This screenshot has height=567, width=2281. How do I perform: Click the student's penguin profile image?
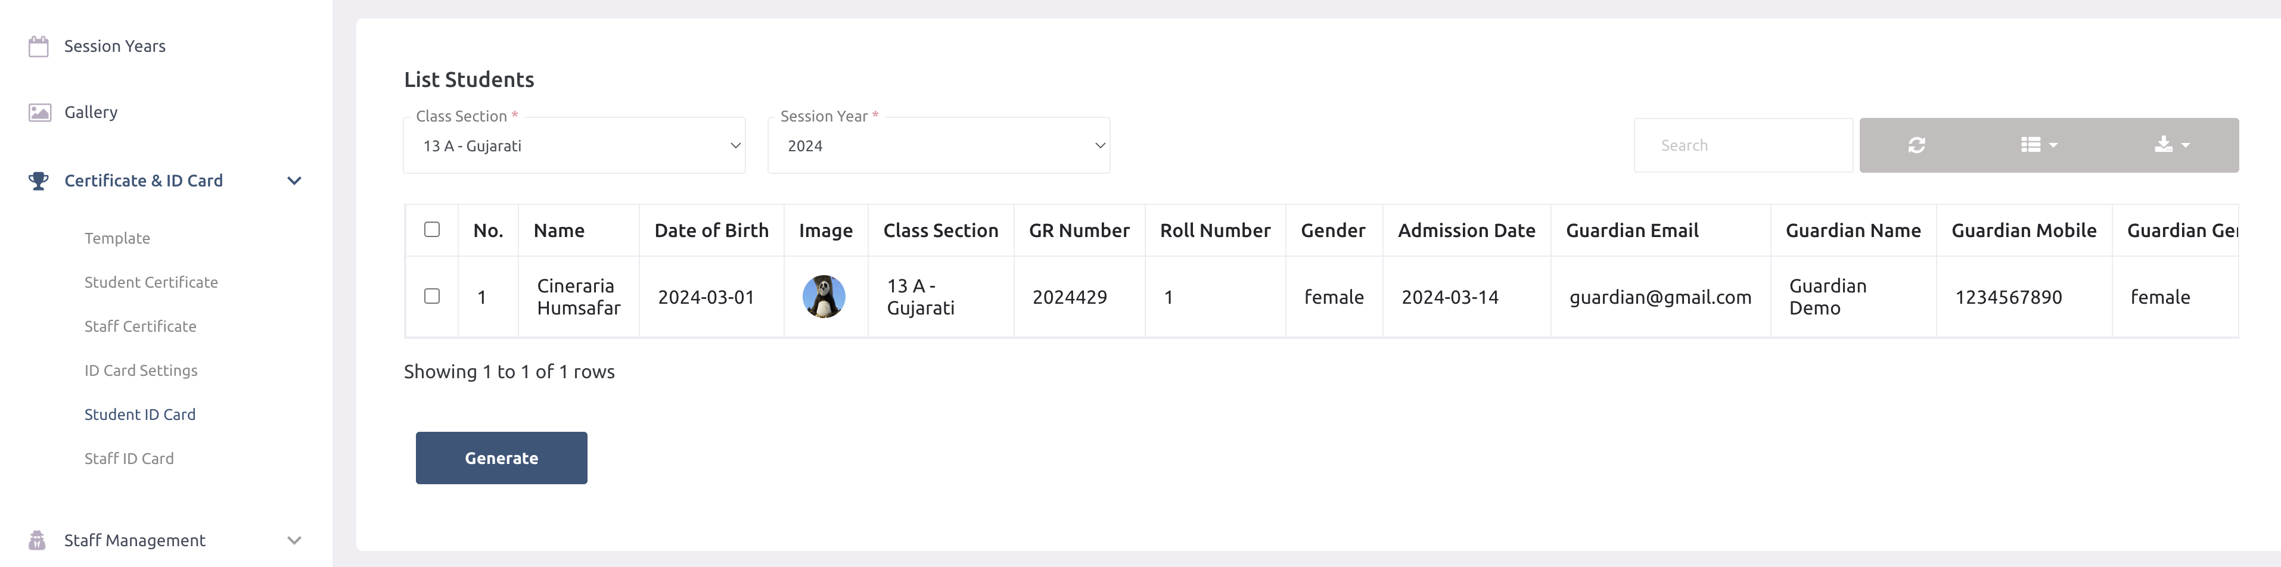[824, 297]
